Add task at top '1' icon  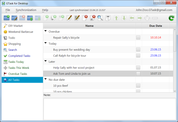coord(61,18)
